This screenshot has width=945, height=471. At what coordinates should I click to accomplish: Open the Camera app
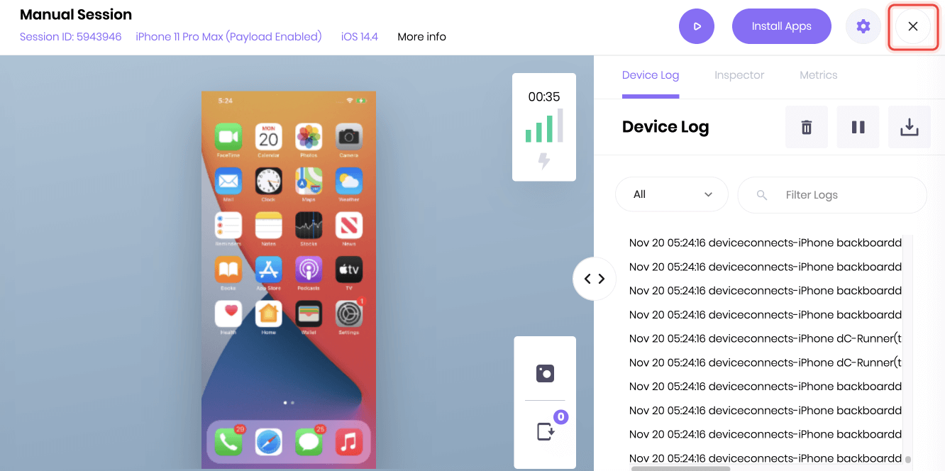(x=349, y=137)
